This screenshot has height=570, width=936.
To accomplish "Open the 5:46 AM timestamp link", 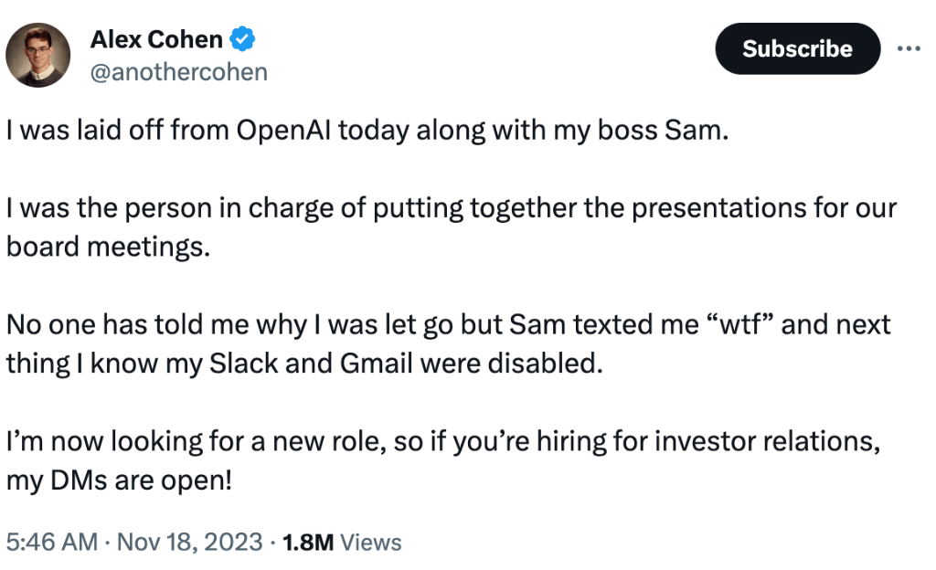I will point(52,542).
